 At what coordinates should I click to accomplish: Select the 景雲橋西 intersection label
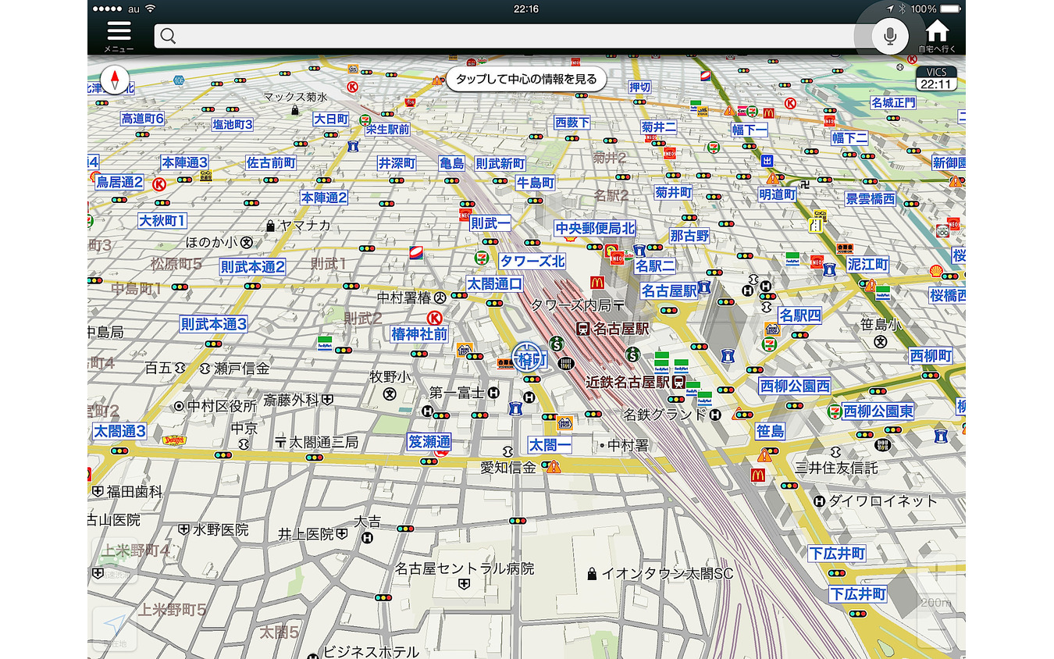click(871, 198)
